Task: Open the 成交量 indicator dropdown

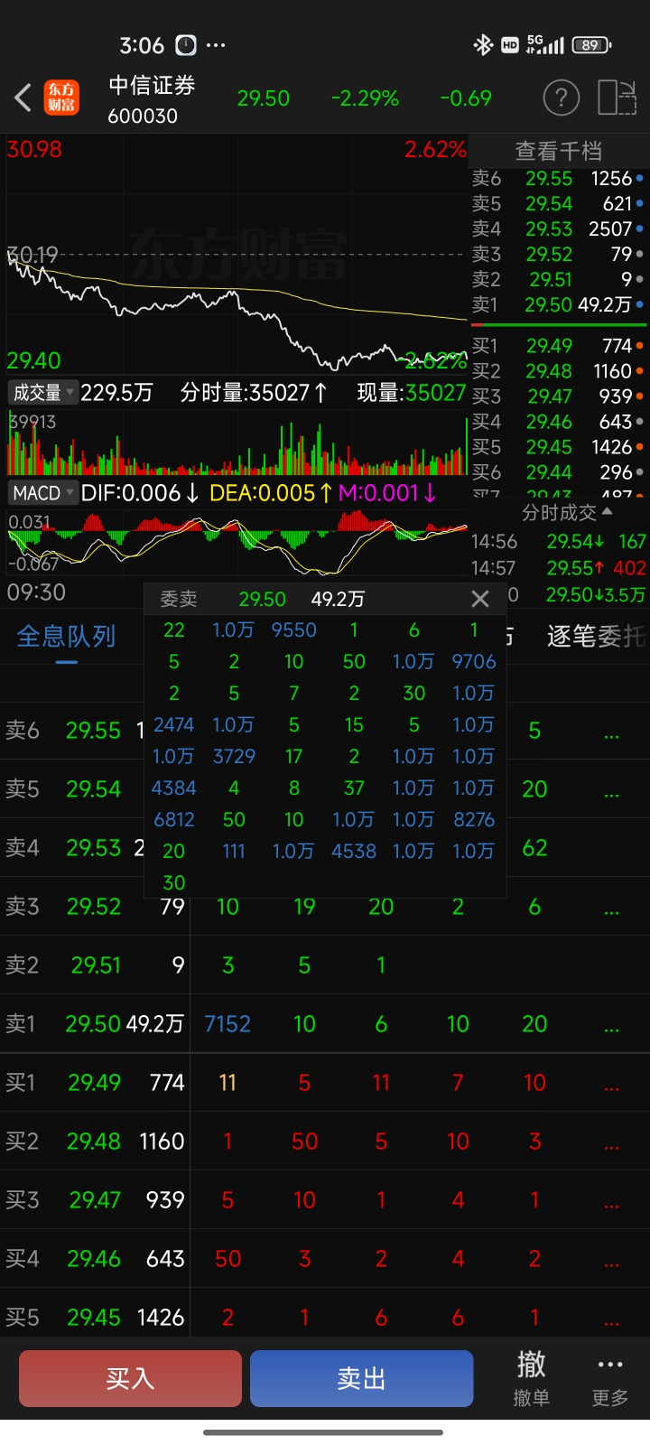Action: pyautogui.click(x=42, y=393)
